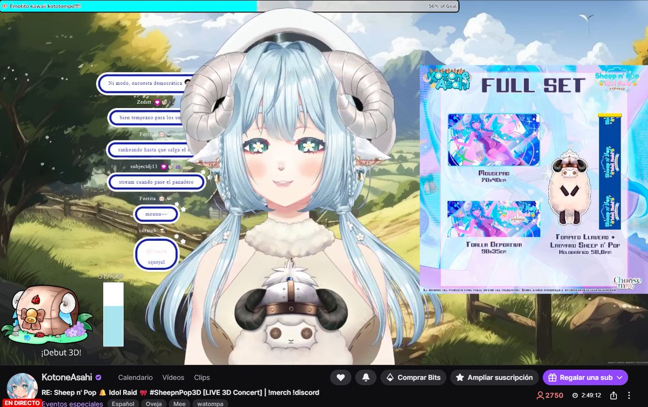
Task: Open the Clips tab
Action: 201,377
